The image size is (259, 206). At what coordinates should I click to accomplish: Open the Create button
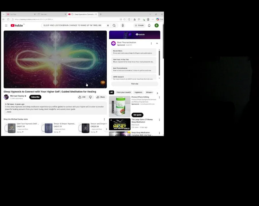pos(139,25)
